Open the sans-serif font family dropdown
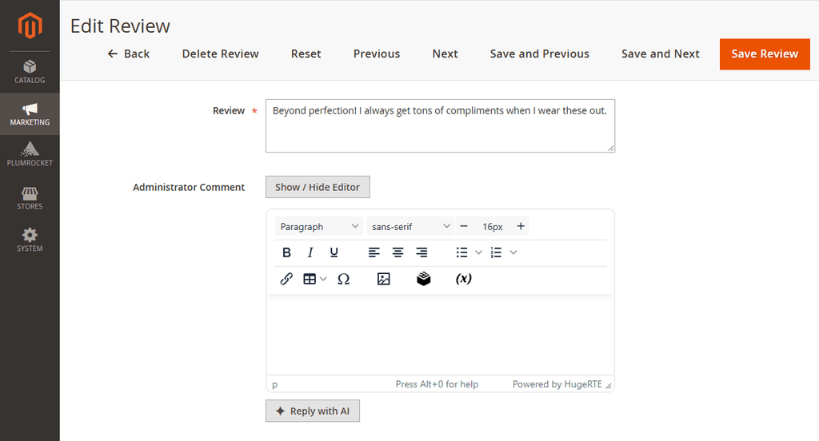The width and height of the screenshot is (819, 441). tap(410, 227)
